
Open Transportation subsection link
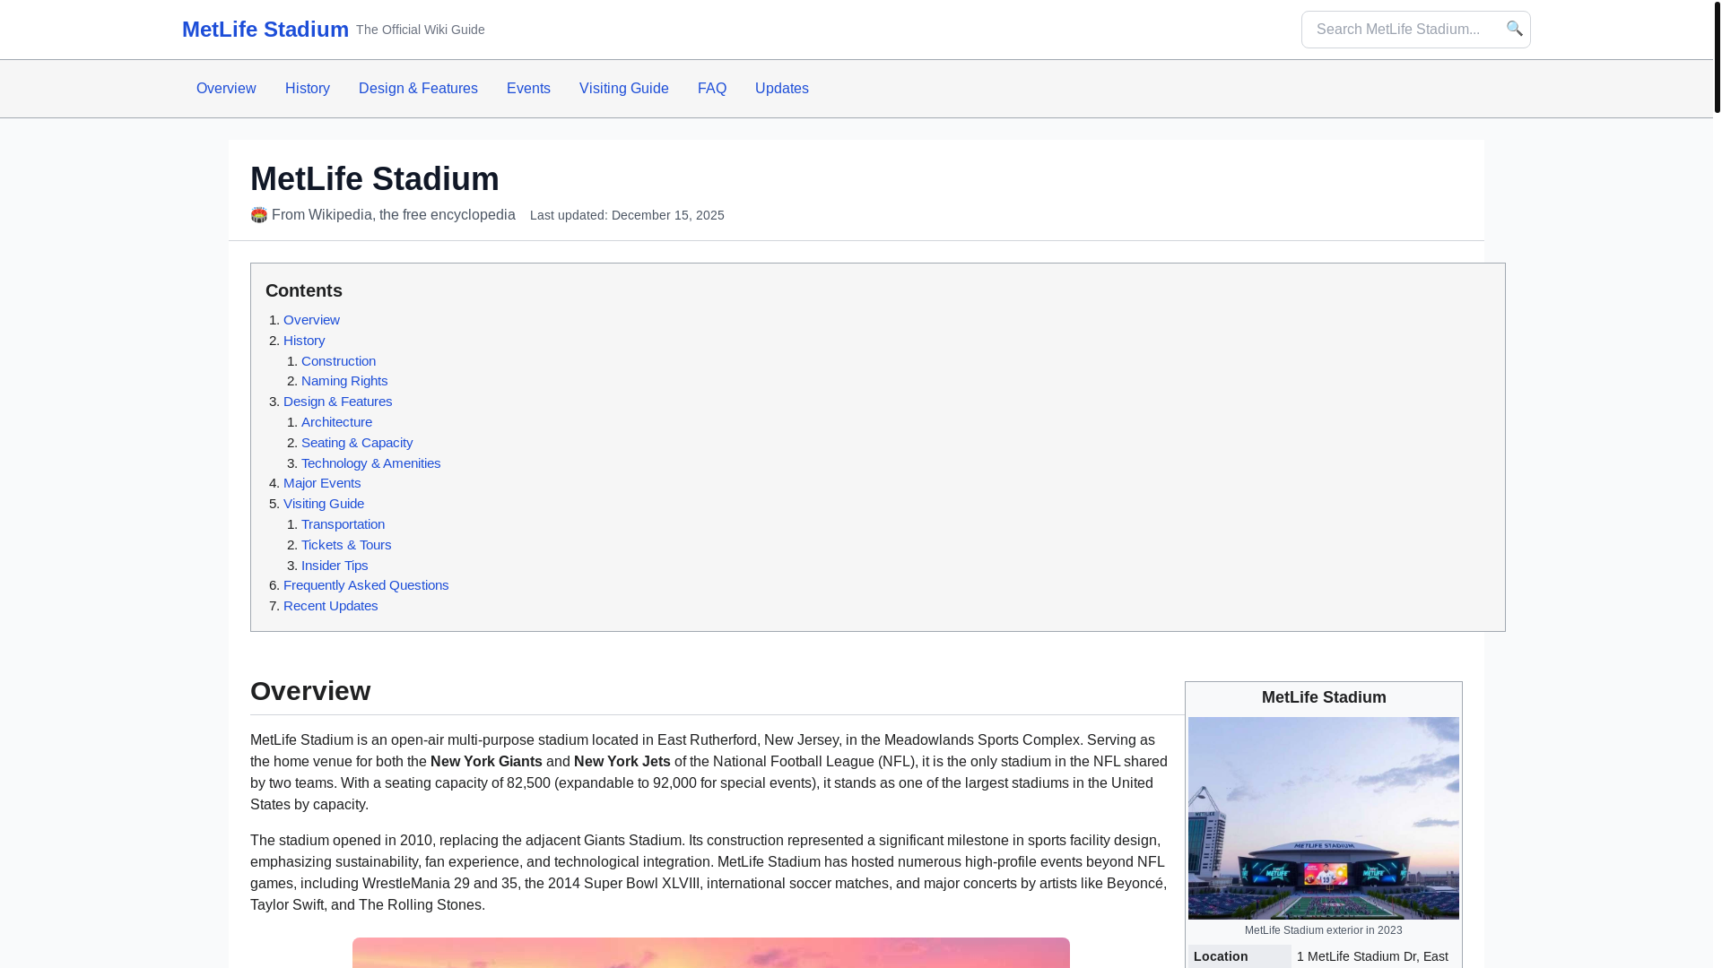coord(343,524)
